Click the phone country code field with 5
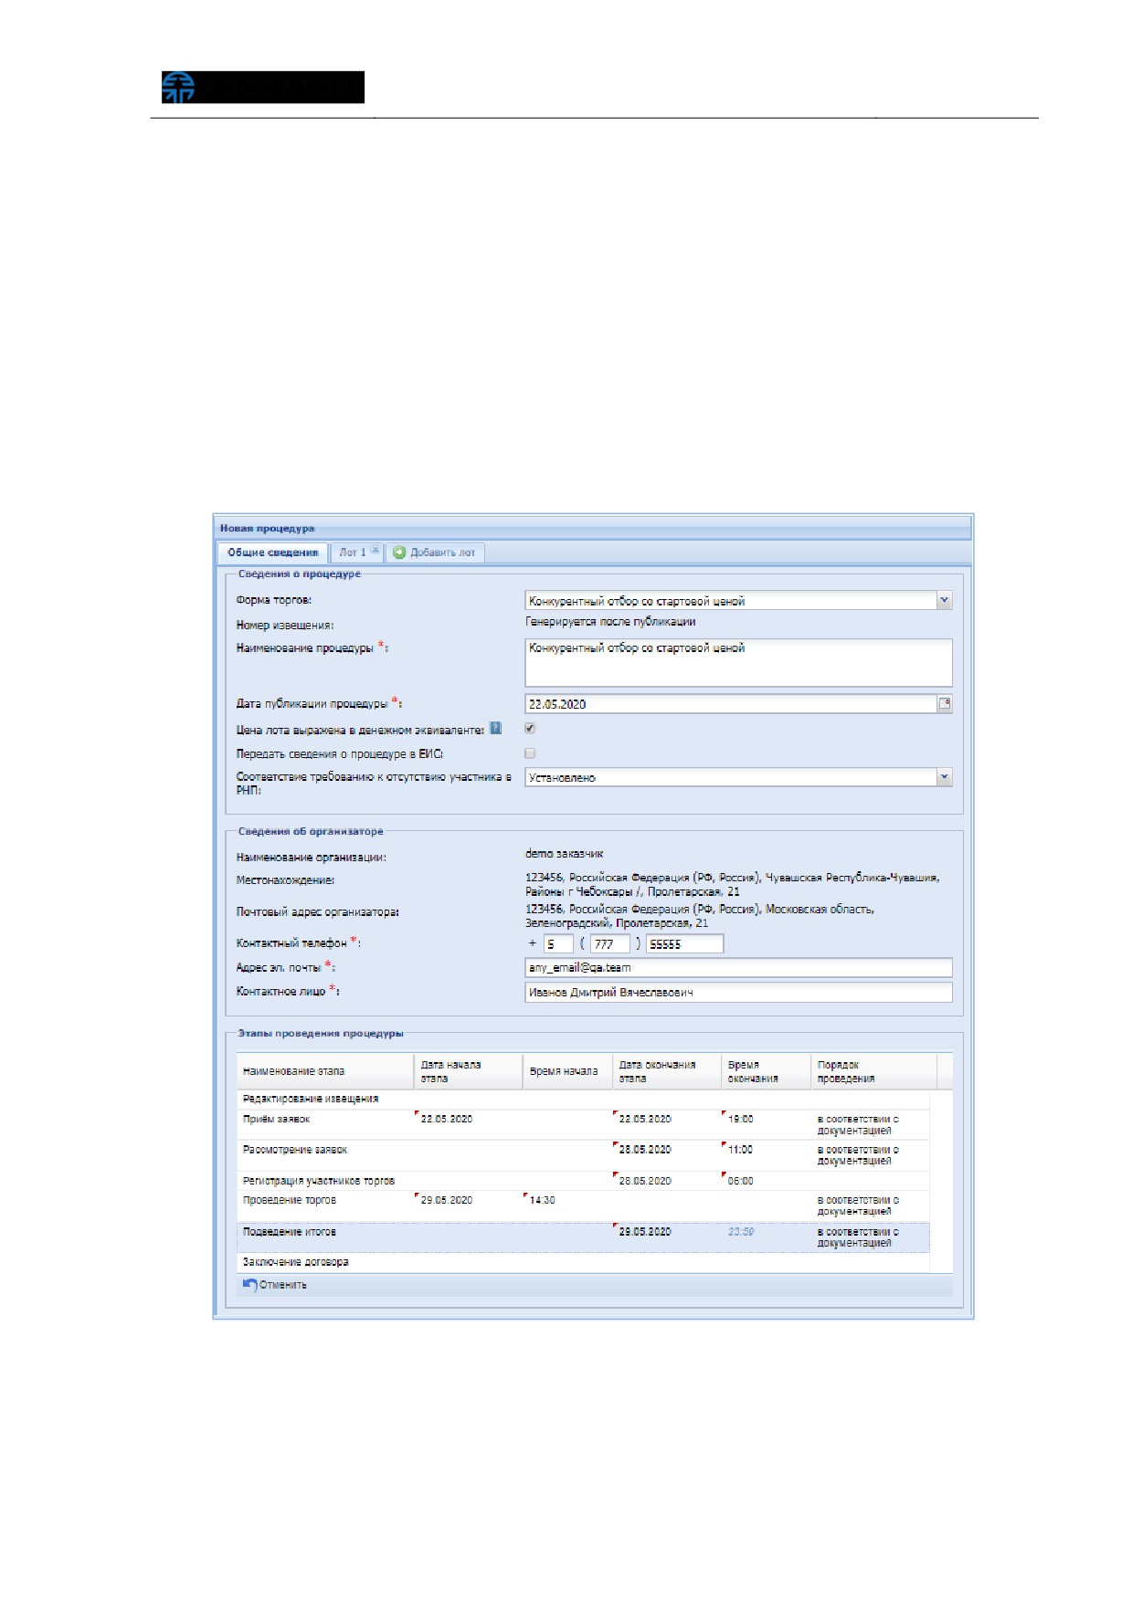 558,943
